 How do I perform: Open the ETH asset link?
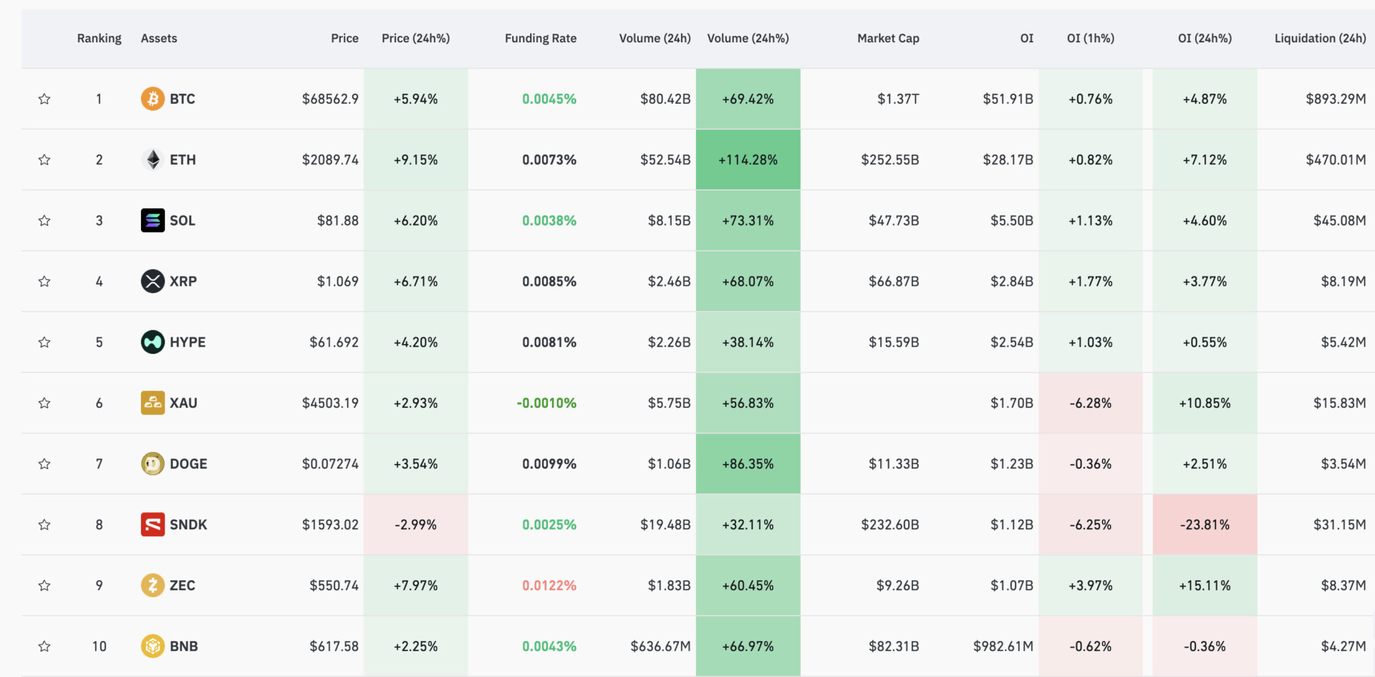coord(183,160)
